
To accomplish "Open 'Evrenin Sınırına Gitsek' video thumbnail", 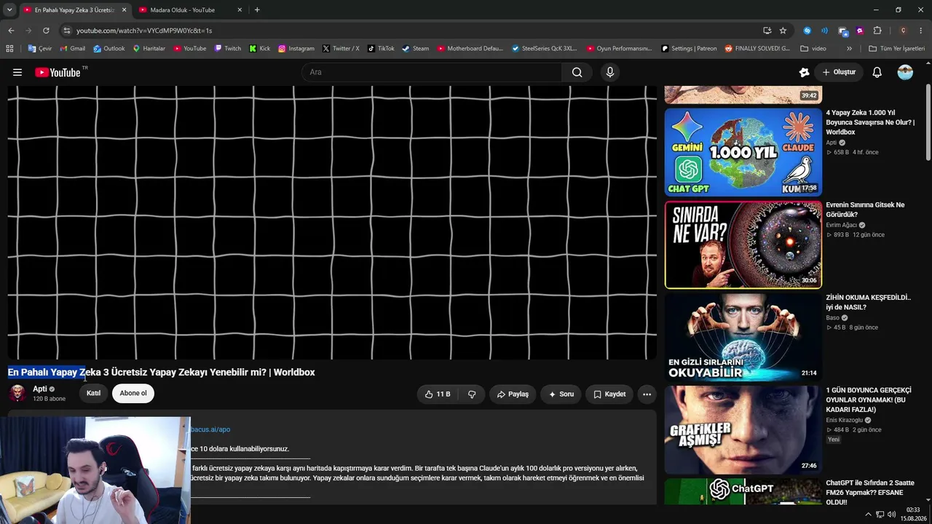I will (x=743, y=245).
